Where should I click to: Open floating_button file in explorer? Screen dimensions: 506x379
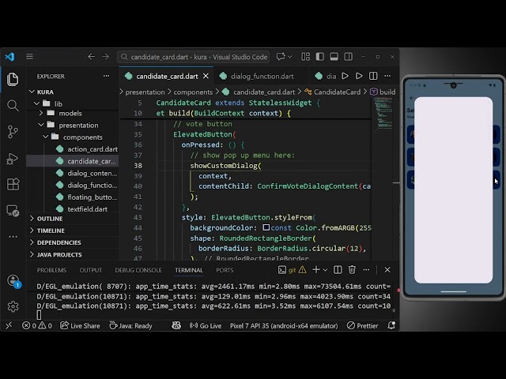tap(73, 197)
